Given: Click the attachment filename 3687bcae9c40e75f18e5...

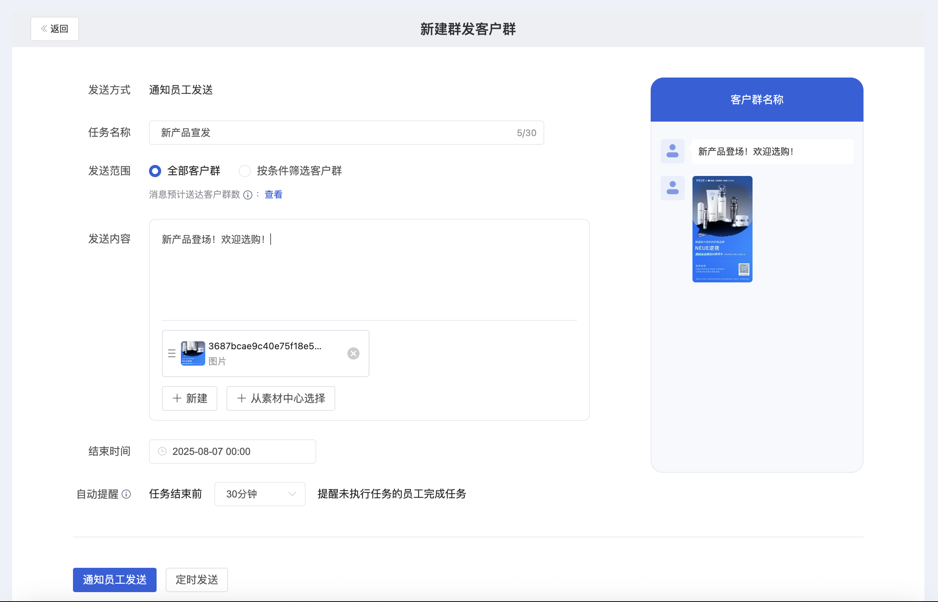Looking at the screenshot, I should pyautogui.click(x=265, y=346).
